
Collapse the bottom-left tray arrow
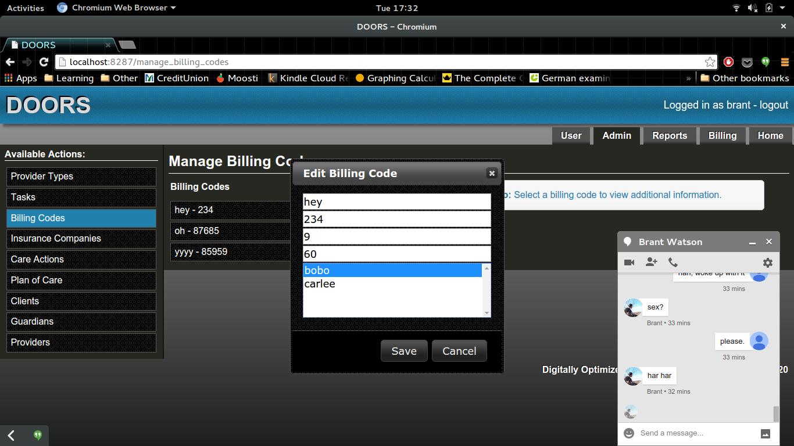click(x=11, y=435)
